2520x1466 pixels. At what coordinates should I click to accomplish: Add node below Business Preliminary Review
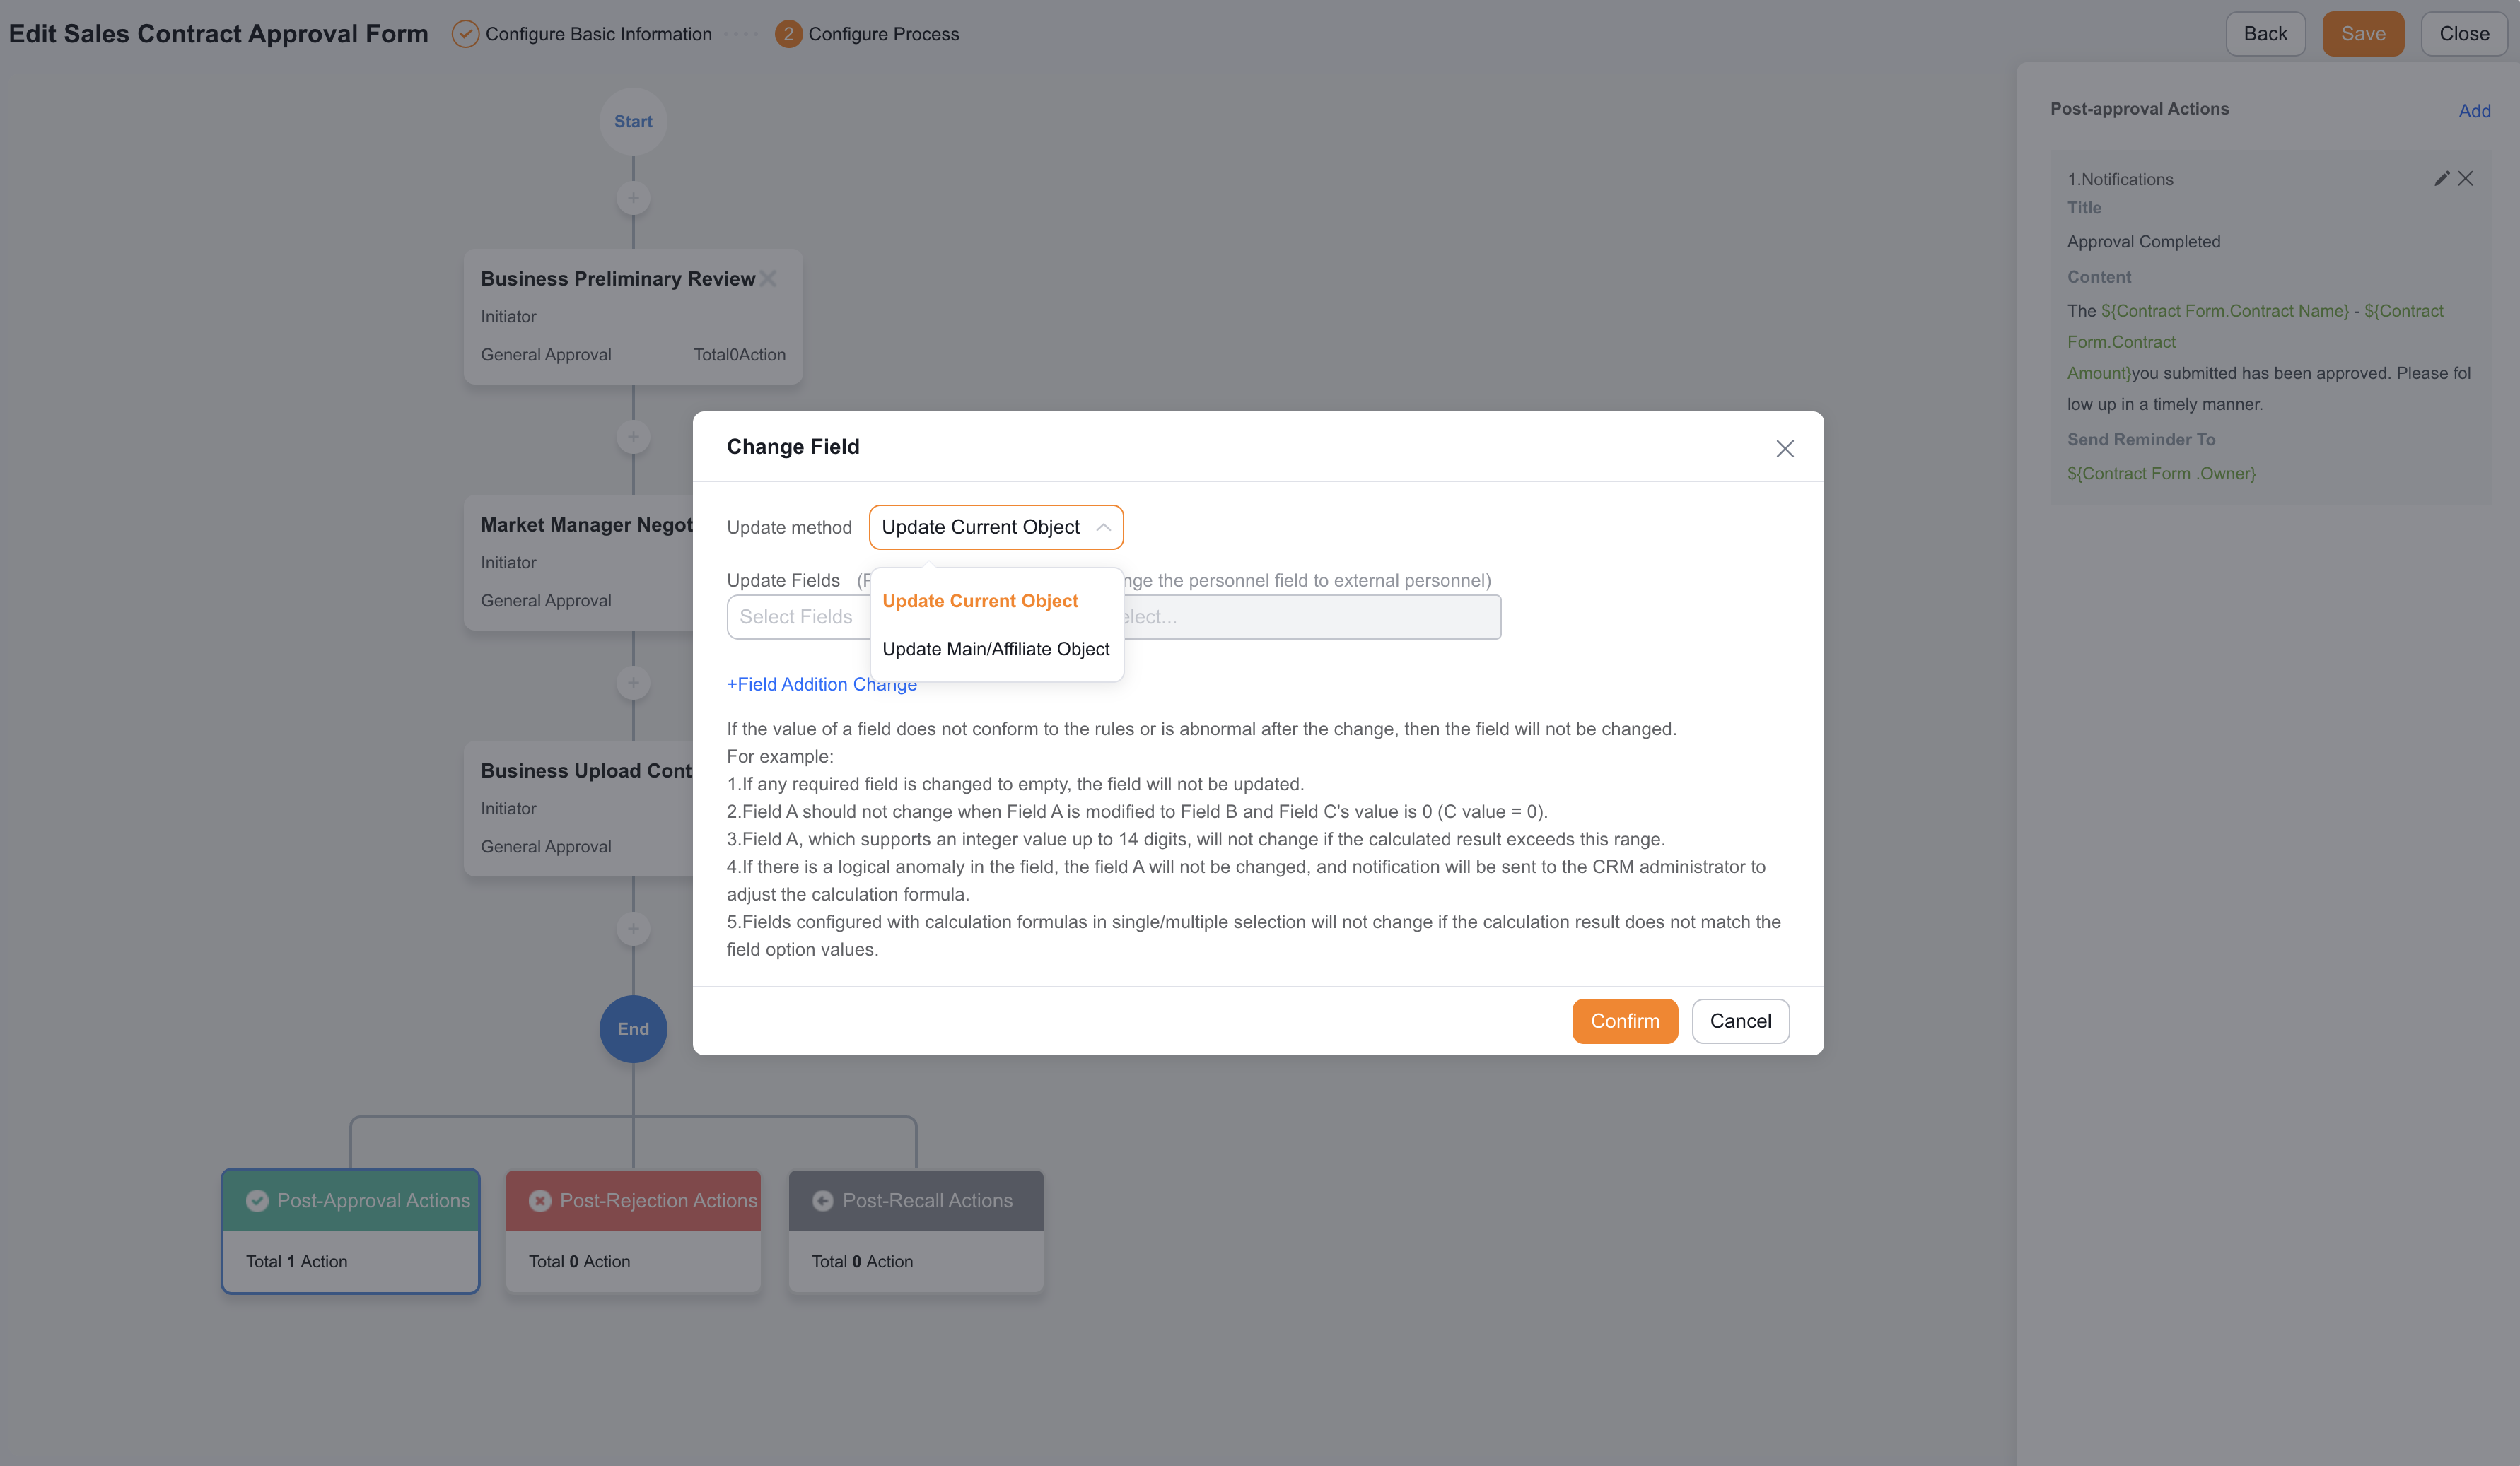point(633,437)
